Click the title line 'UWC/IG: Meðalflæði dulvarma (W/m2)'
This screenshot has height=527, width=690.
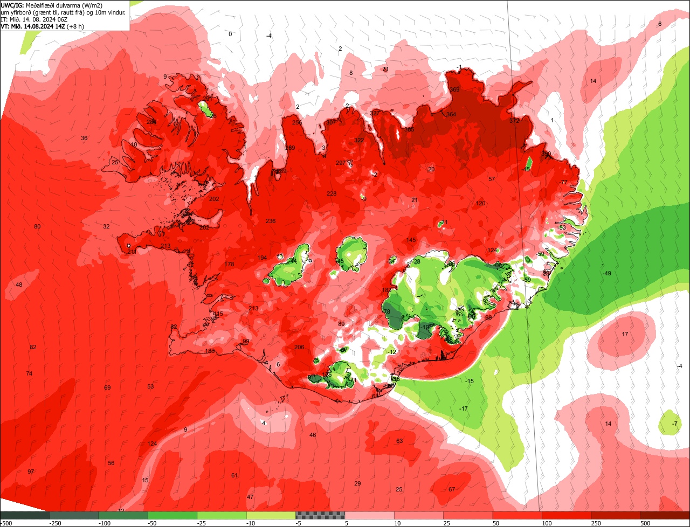[52, 5]
